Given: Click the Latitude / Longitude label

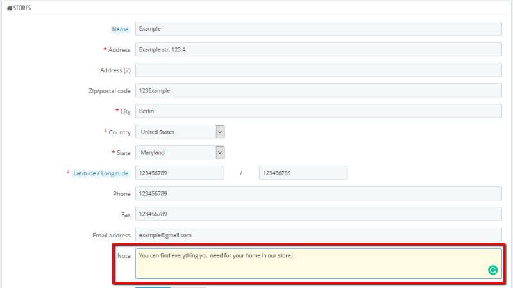Looking at the screenshot, I should pos(101,173).
